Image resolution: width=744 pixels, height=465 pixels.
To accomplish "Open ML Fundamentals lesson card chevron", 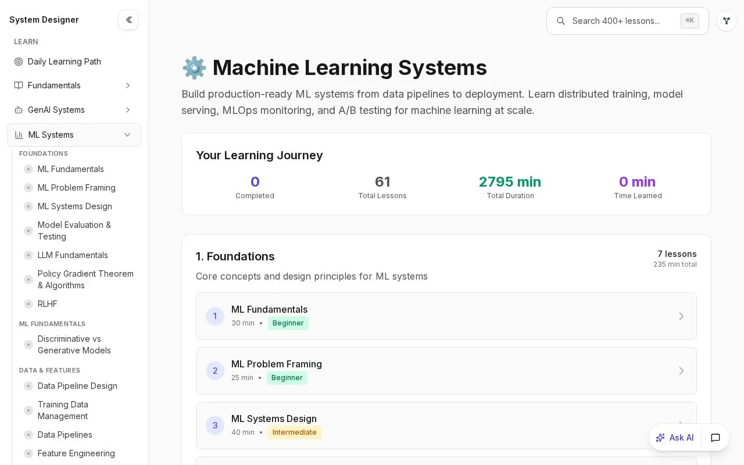I will [681, 316].
